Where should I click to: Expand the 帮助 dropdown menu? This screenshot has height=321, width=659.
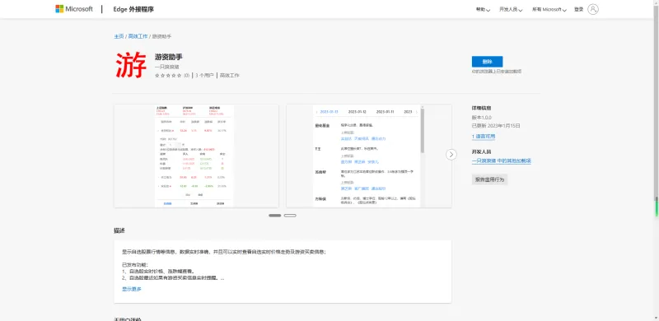[x=483, y=9]
